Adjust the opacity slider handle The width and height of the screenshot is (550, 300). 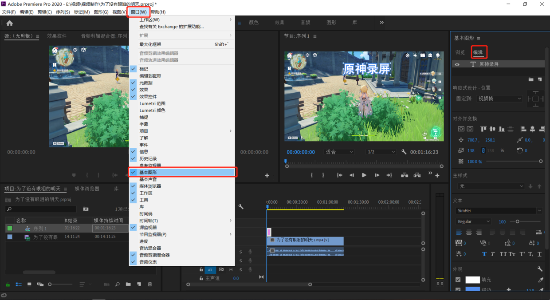click(x=541, y=162)
